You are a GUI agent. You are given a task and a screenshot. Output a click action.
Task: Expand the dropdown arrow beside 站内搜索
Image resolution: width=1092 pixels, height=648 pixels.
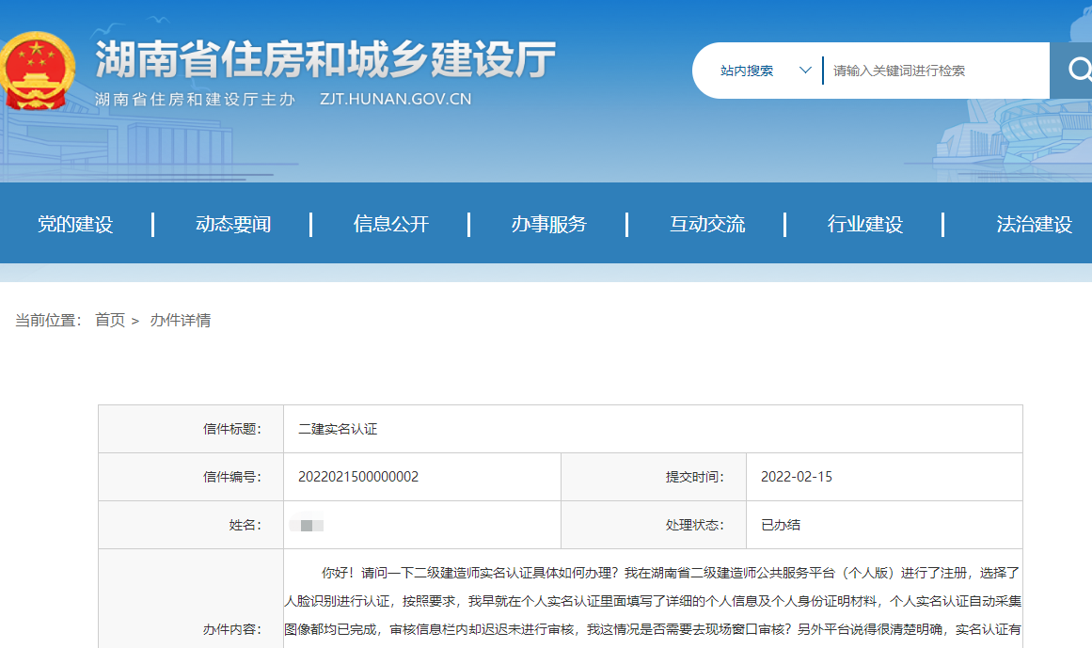(806, 70)
